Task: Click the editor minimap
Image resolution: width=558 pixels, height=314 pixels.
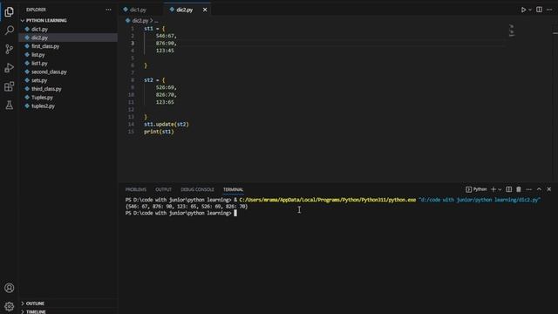Action: coord(512,31)
